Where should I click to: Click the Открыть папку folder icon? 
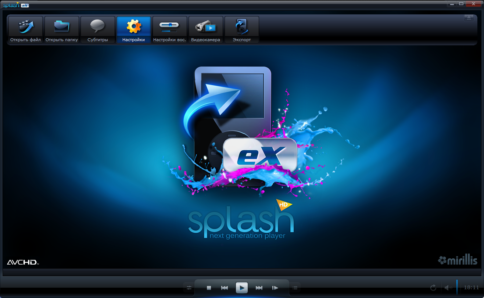62,30
